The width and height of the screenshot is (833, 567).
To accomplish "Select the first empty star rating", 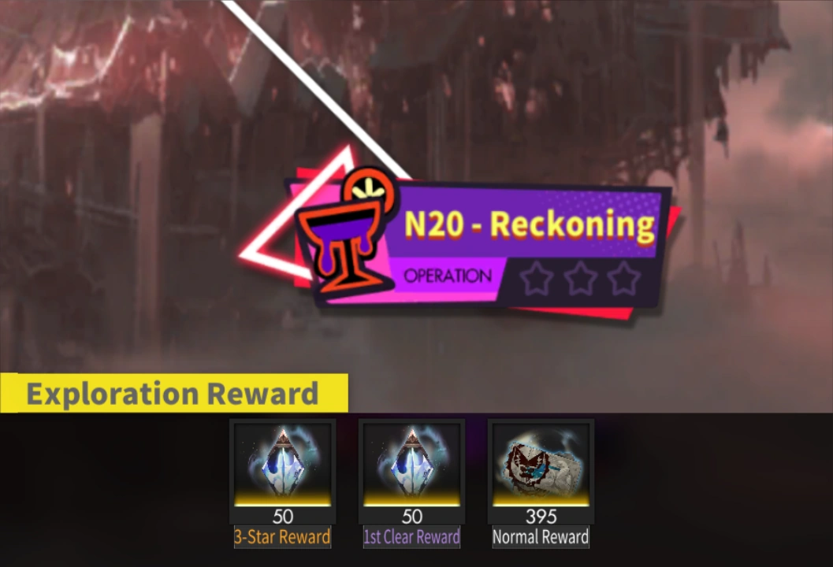I will tap(536, 278).
